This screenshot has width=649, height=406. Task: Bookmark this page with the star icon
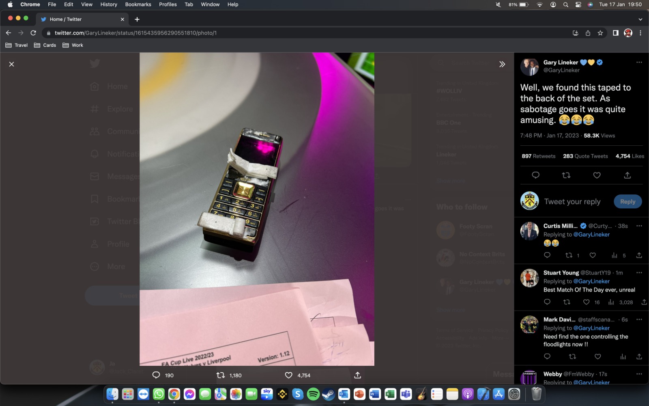[x=600, y=33]
